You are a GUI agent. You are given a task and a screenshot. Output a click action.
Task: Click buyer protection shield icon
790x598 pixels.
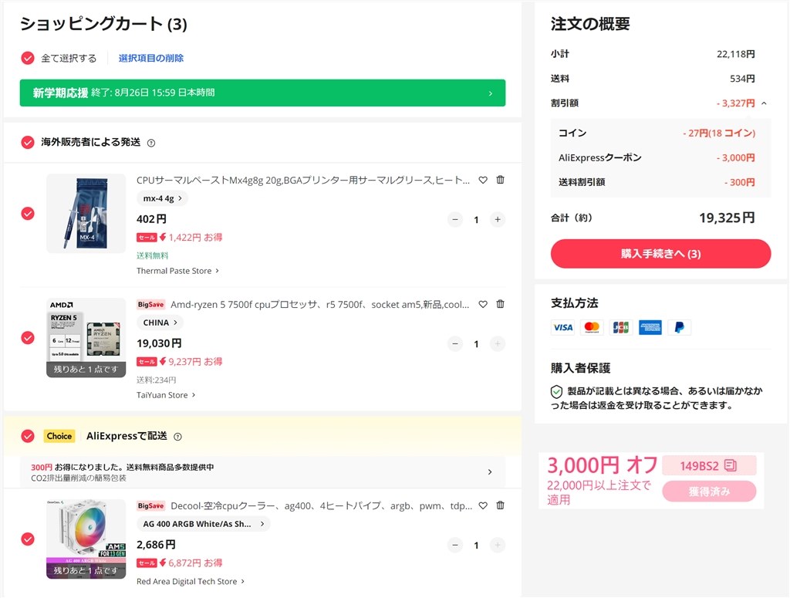556,391
